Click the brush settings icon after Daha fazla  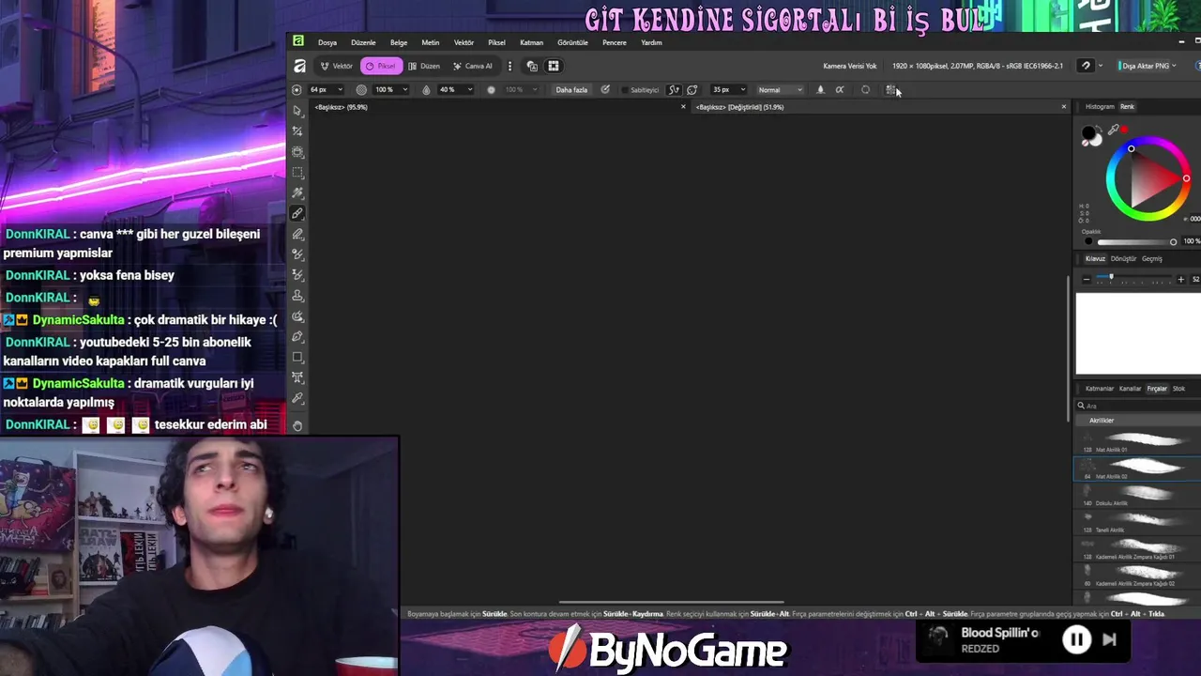[x=605, y=90]
